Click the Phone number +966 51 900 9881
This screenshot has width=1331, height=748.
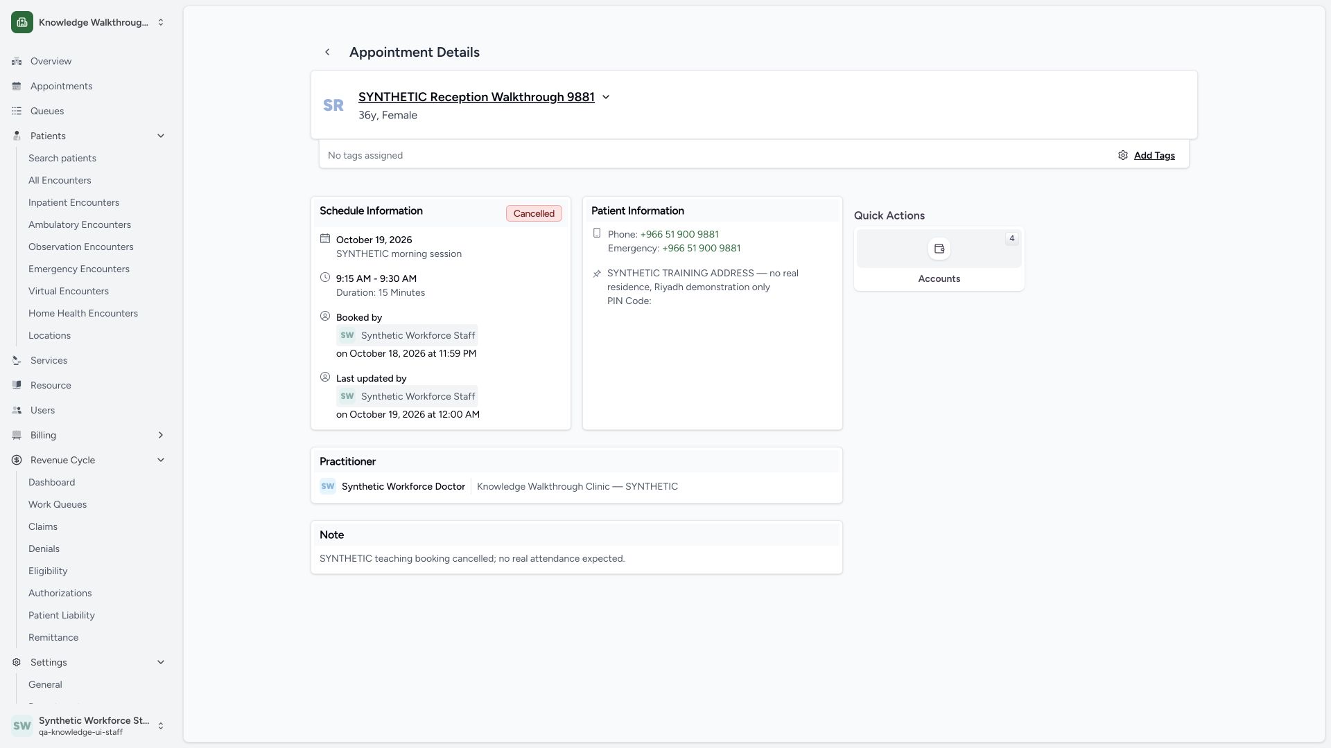pyautogui.click(x=679, y=234)
